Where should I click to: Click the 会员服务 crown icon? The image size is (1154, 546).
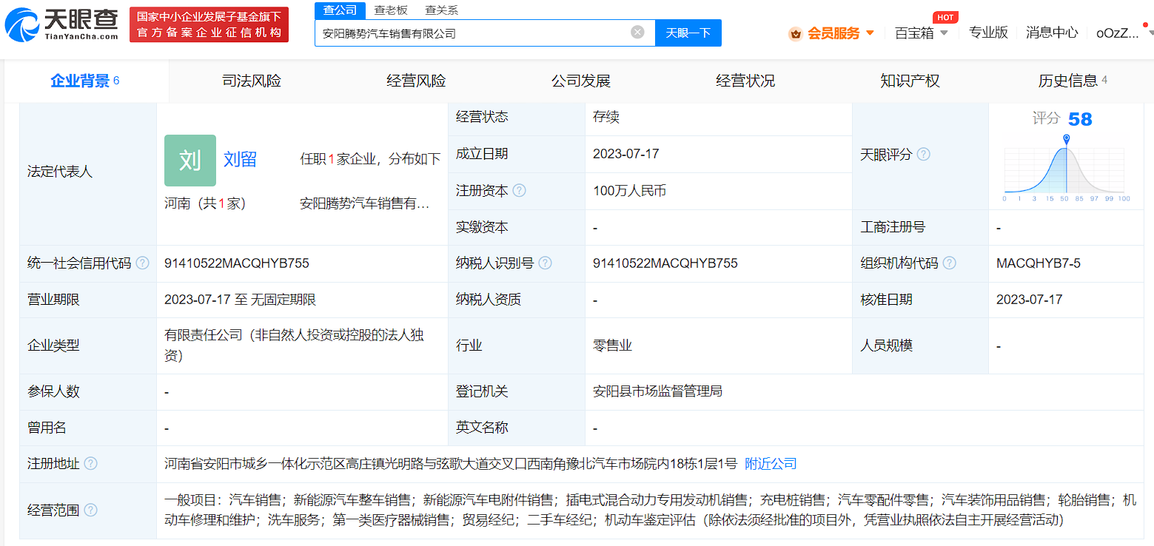pyautogui.click(x=794, y=33)
